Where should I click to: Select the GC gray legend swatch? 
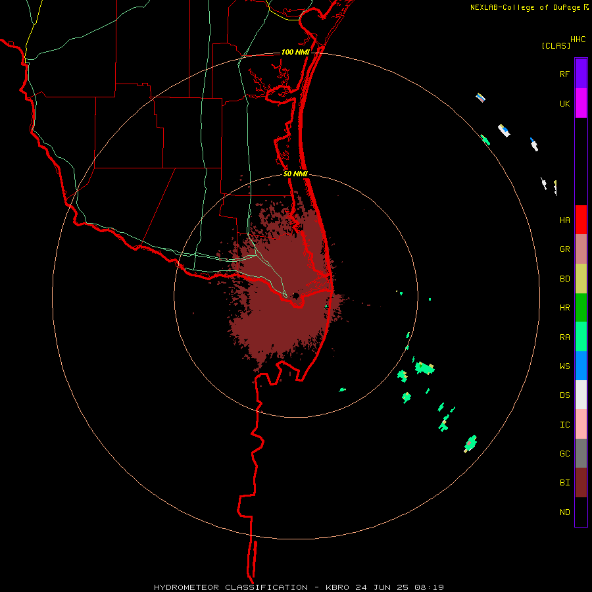tap(581, 453)
